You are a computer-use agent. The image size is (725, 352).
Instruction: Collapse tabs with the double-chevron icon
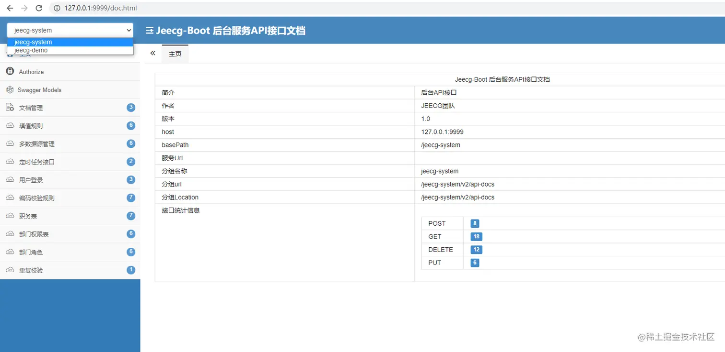[152, 53]
